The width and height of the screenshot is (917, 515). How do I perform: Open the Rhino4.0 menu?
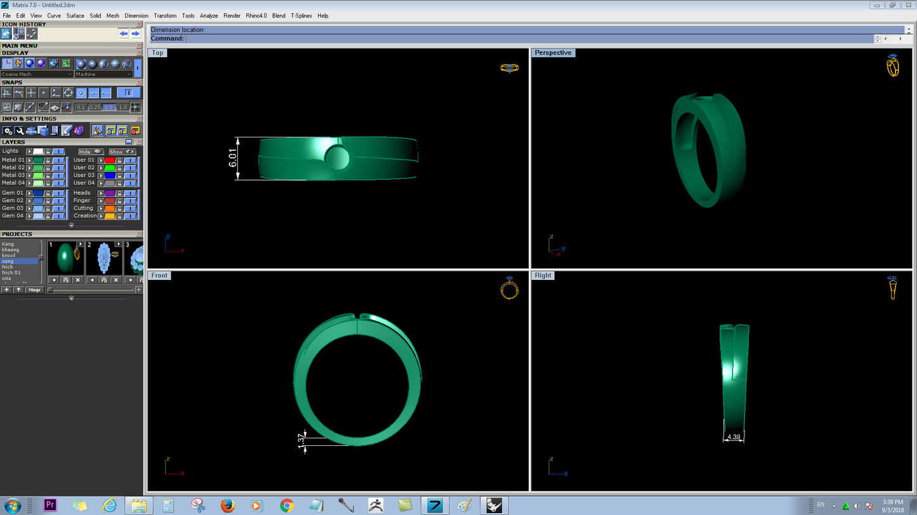[256, 15]
